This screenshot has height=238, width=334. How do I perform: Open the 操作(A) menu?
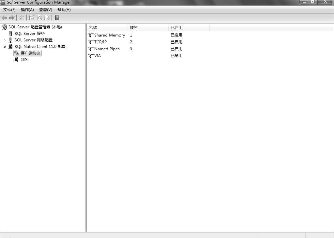click(x=27, y=10)
